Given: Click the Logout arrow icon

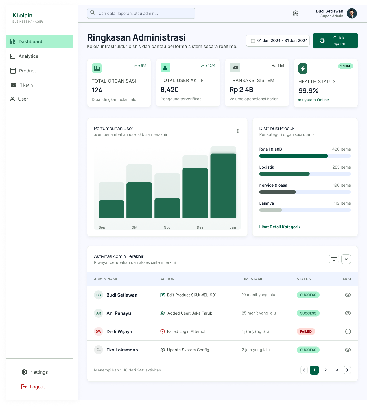Looking at the screenshot, I should tap(24, 387).
